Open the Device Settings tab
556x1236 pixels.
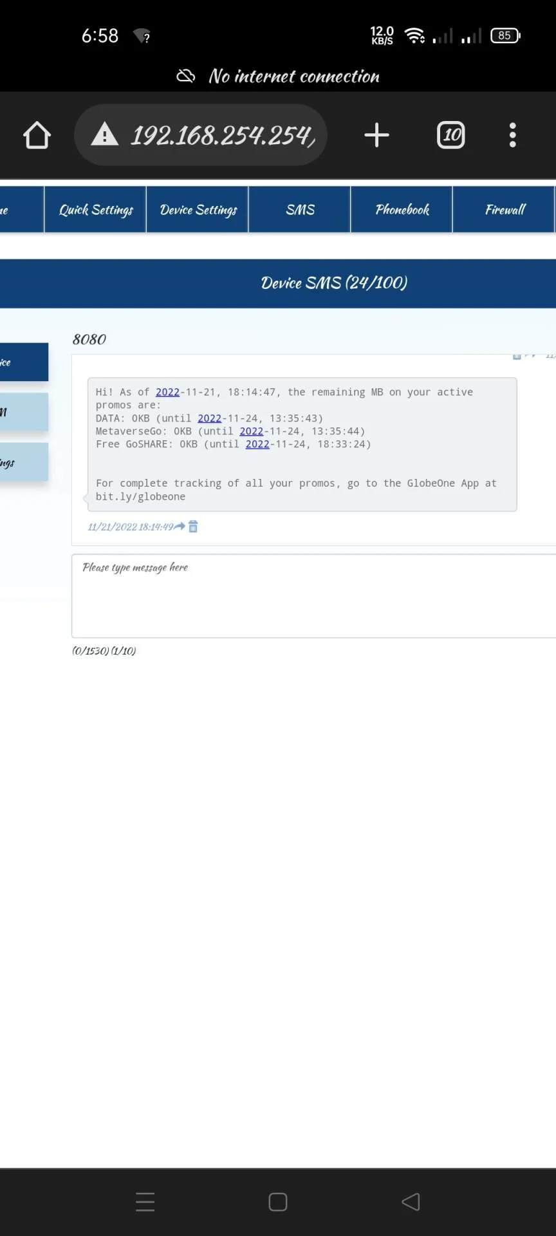coord(198,209)
